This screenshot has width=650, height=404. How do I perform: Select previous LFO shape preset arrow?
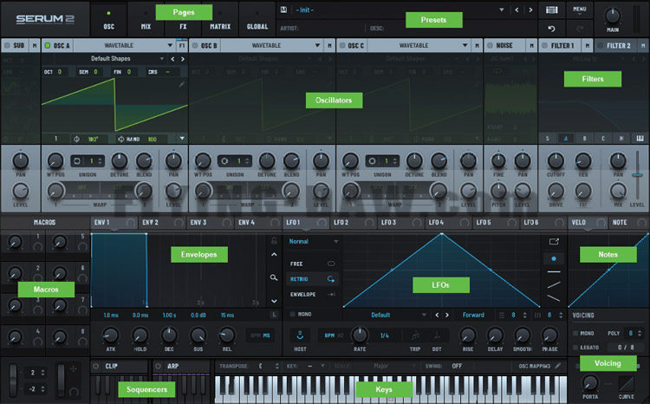point(437,316)
